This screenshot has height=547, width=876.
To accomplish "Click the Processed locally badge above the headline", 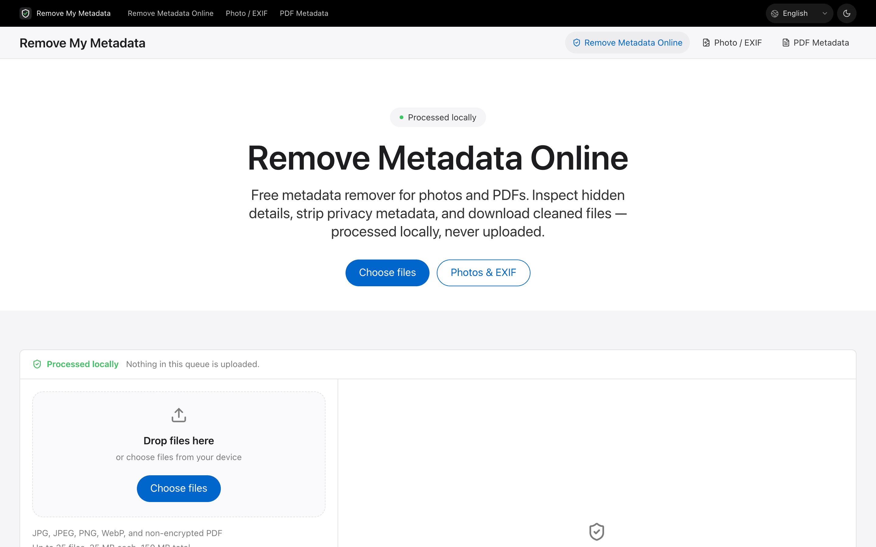I will point(438,117).
